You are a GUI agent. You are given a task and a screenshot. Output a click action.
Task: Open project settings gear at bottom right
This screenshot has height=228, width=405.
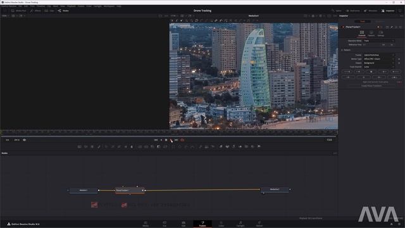(x=399, y=224)
